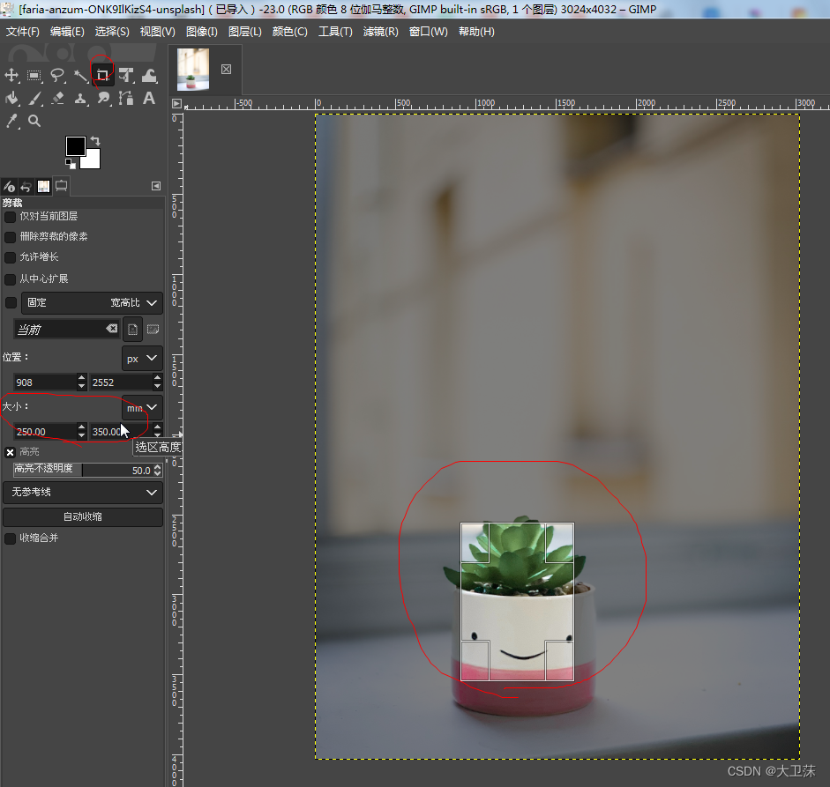
Task: Click the black foreground color swatch
Action: [x=75, y=145]
